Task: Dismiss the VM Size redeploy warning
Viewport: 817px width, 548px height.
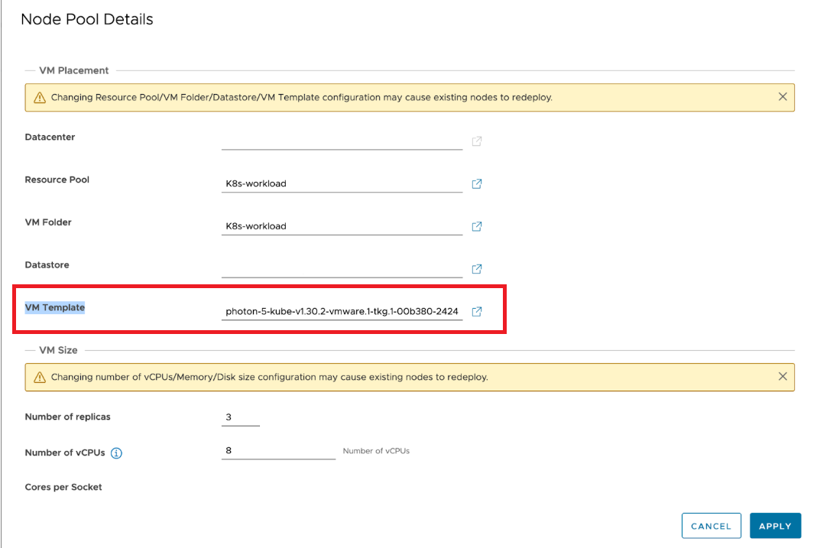Action: click(783, 377)
